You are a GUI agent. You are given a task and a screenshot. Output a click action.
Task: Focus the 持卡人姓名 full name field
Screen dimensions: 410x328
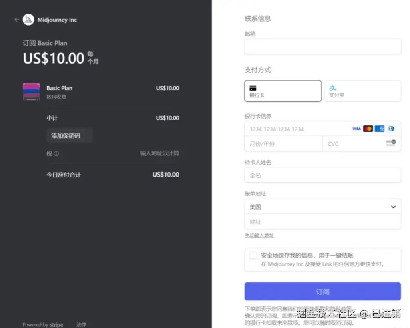pyautogui.click(x=323, y=175)
